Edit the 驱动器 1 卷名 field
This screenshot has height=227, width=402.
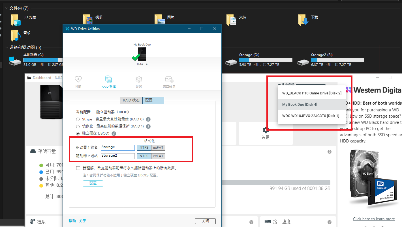click(x=118, y=148)
